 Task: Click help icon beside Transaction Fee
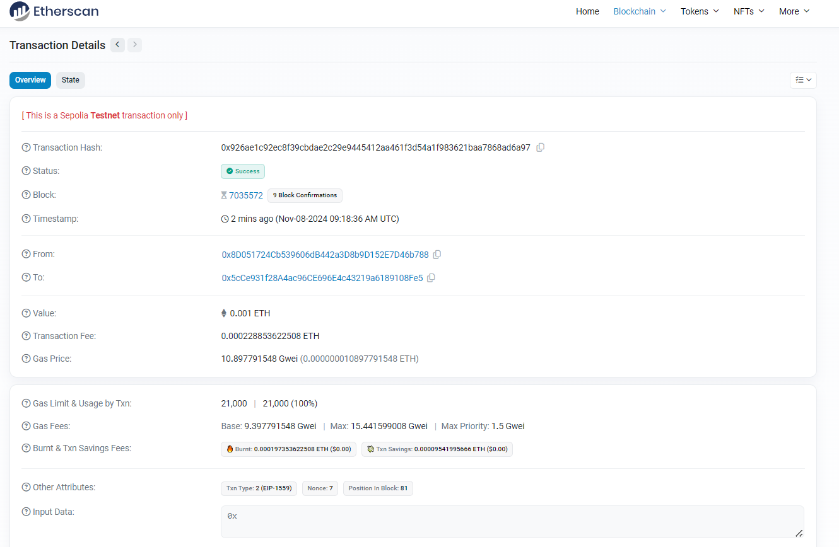(x=26, y=336)
